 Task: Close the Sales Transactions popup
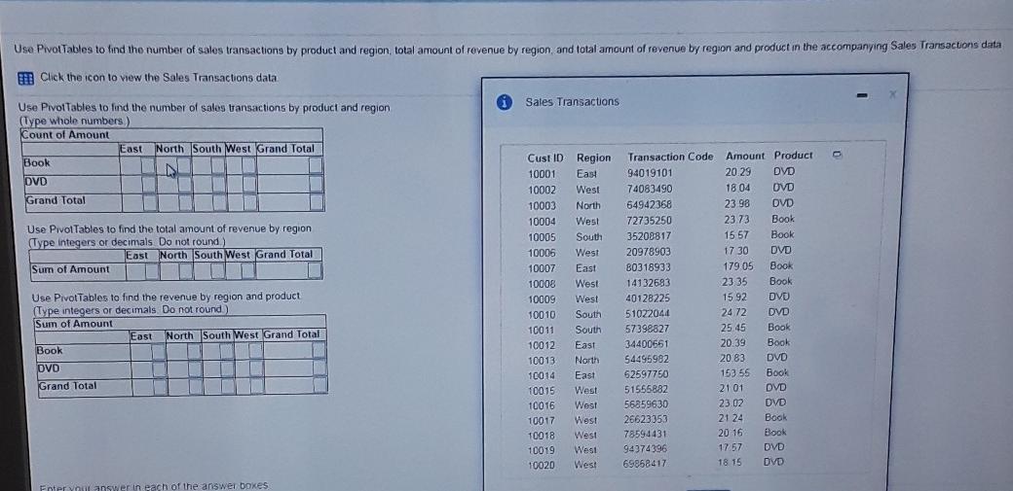(893, 95)
